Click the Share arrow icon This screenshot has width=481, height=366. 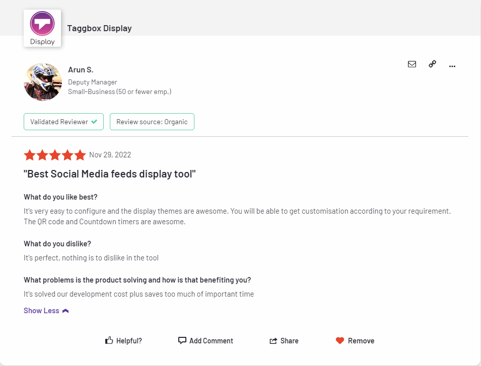[273, 341]
